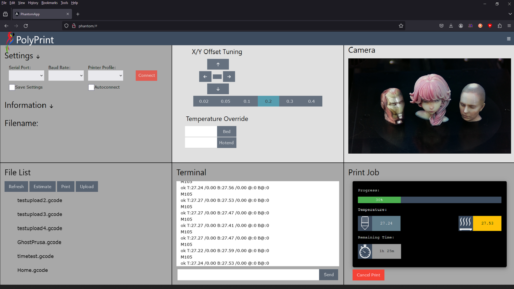514x289 pixels.
Task: Click the right arrow offset button
Action: pyautogui.click(x=229, y=77)
